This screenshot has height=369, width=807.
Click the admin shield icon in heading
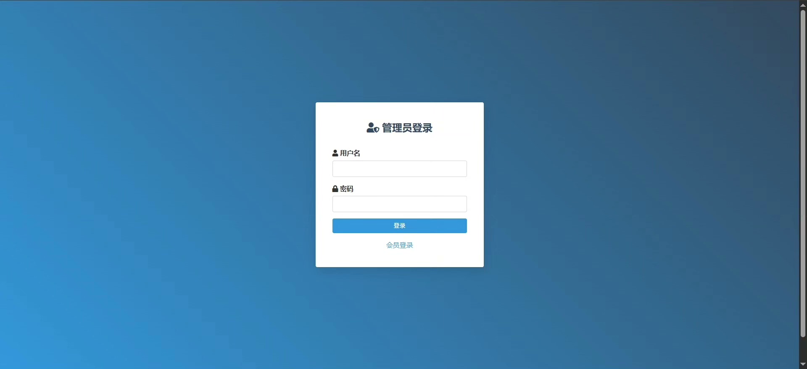coord(373,128)
